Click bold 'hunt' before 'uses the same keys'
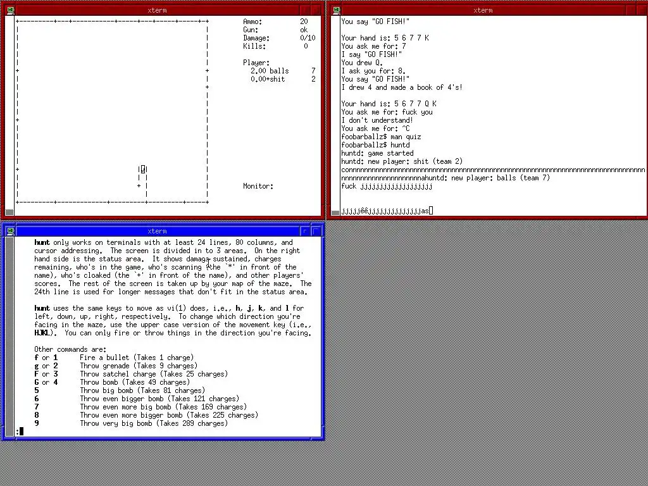The height and width of the screenshot is (486, 648). tap(42, 308)
